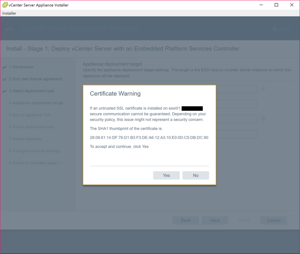
Task: Select step 9 Ready to complete stage 1
Action: pyautogui.click(x=34, y=163)
